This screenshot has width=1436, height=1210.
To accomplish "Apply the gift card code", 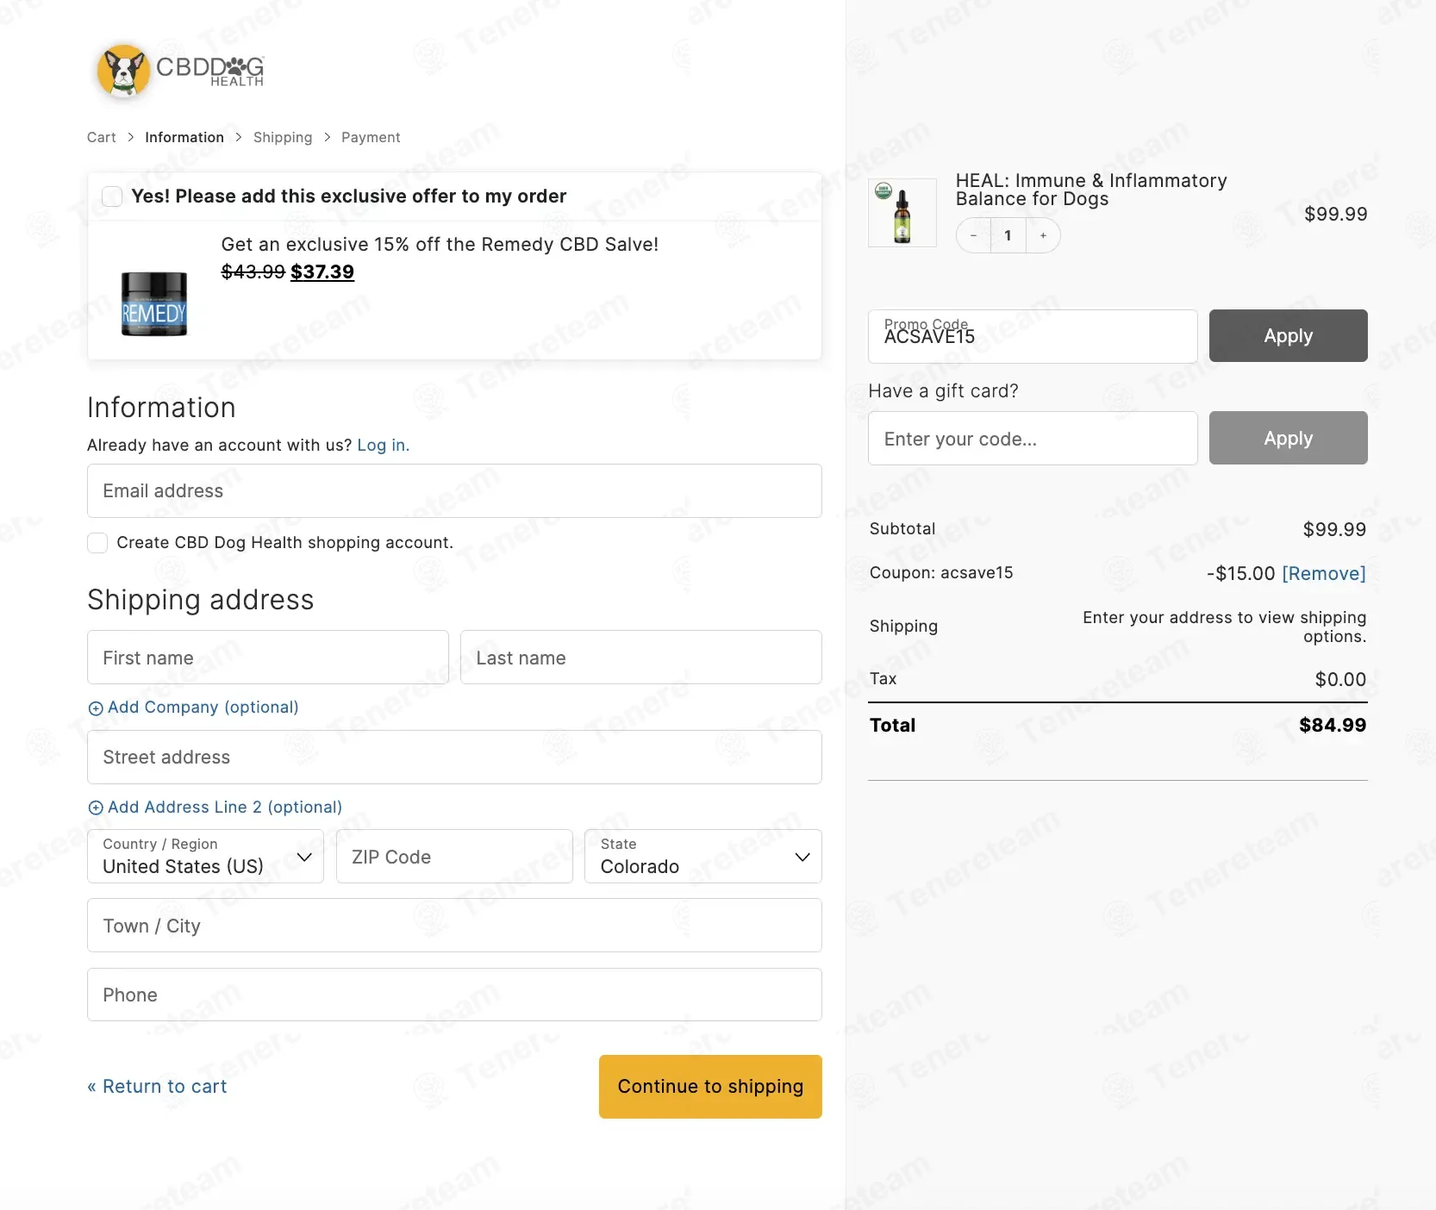I will [1288, 438].
